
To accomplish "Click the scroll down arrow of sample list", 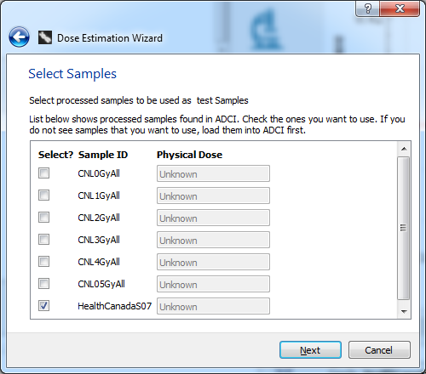I will click(404, 311).
